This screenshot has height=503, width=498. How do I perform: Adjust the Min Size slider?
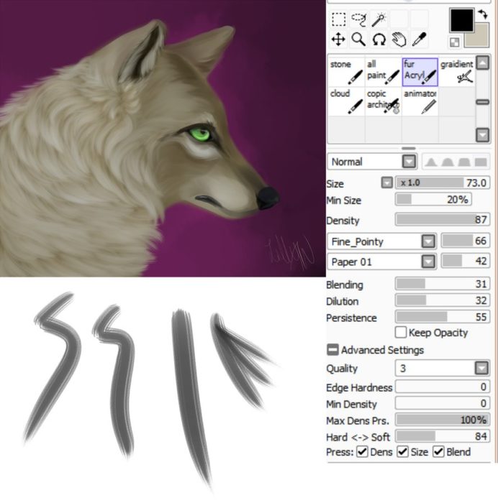coord(433,200)
